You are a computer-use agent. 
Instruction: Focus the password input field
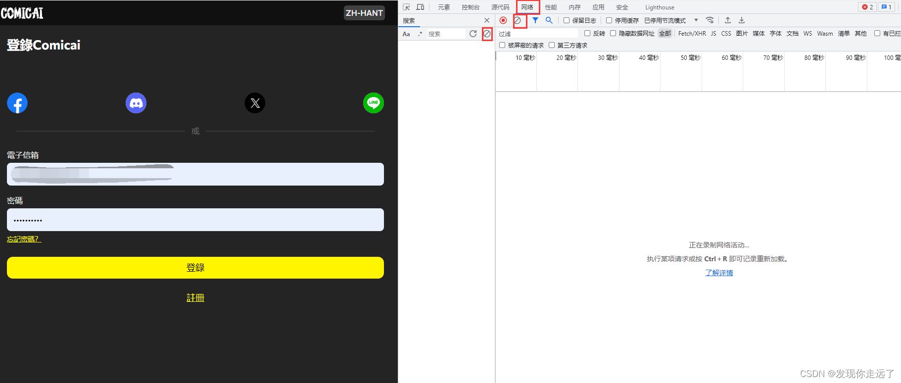coord(195,220)
